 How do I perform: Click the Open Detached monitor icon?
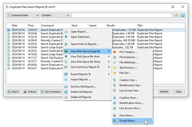pyautogui.click(x=66, y=37)
